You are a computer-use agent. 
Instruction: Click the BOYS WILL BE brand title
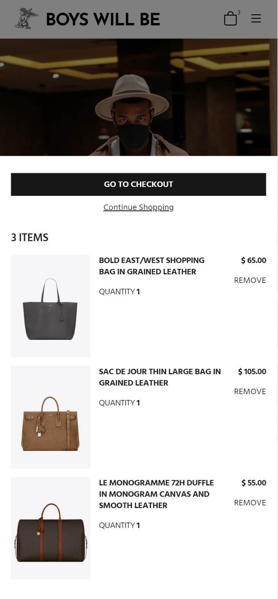click(x=103, y=19)
